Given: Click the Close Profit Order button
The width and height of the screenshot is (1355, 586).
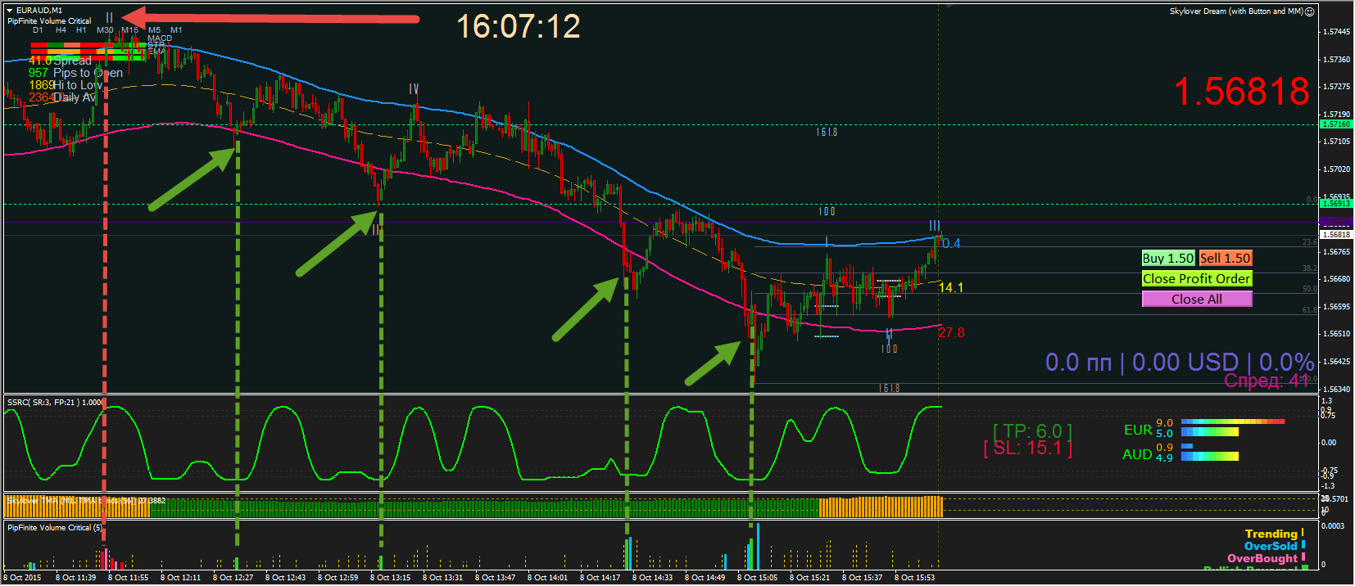Looking at the screenshot, I should tap(1197, 278).
